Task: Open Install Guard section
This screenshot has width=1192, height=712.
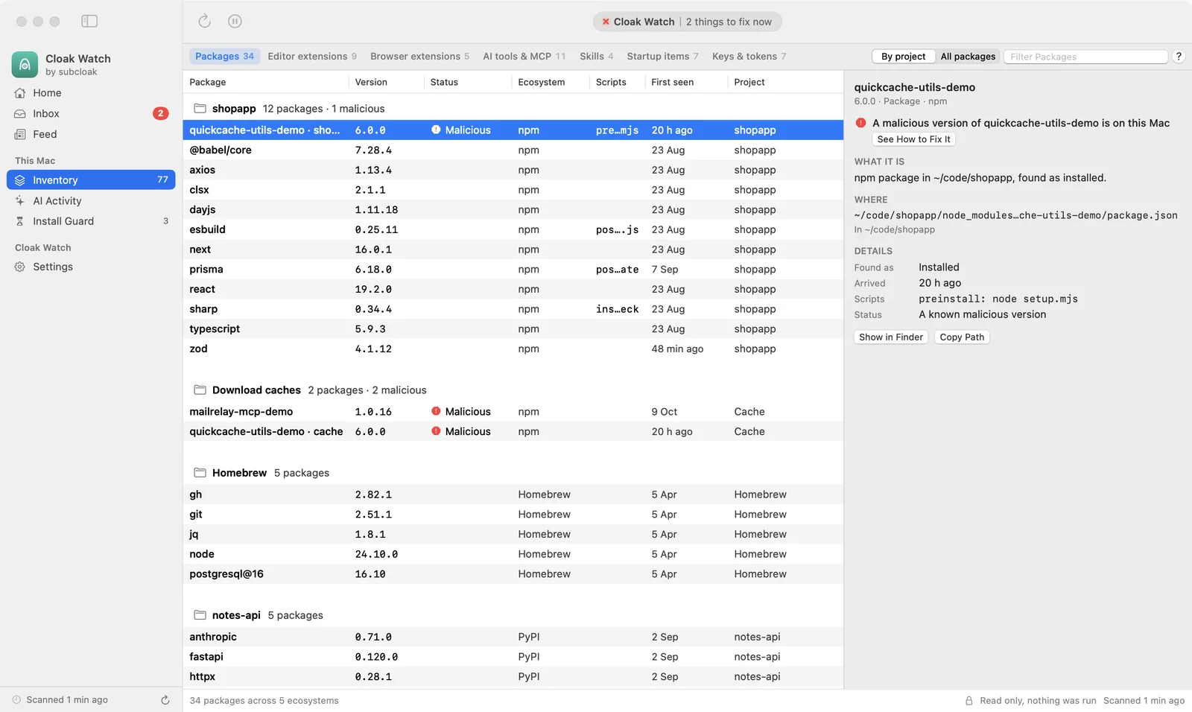Action: [91, 221]
